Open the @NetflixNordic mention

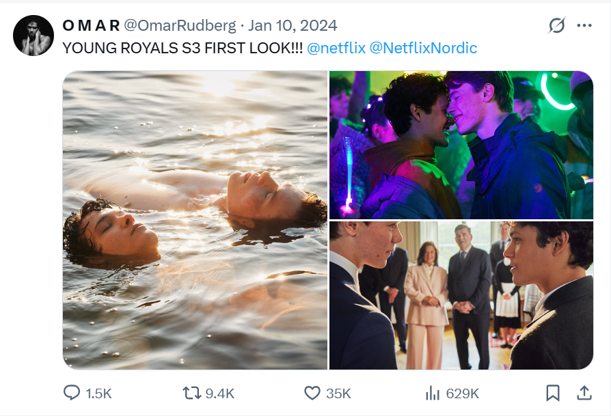[423, 48]
